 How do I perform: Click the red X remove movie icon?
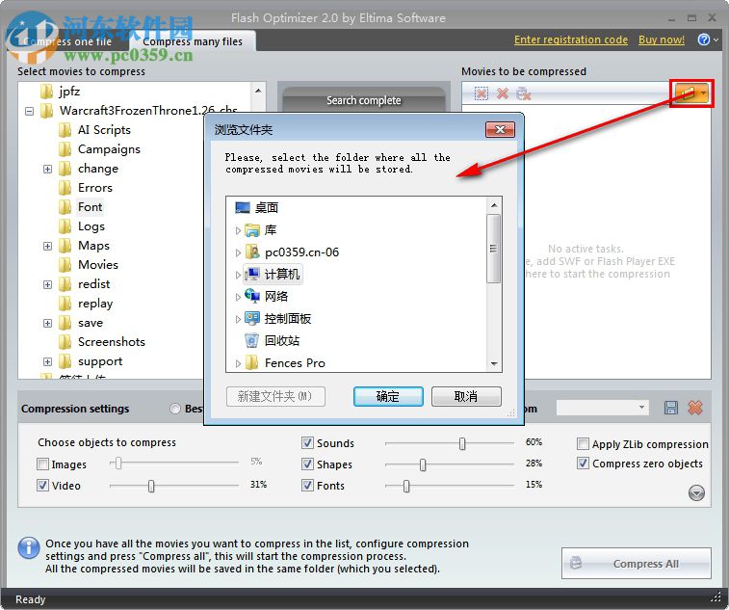click(503, 93)
